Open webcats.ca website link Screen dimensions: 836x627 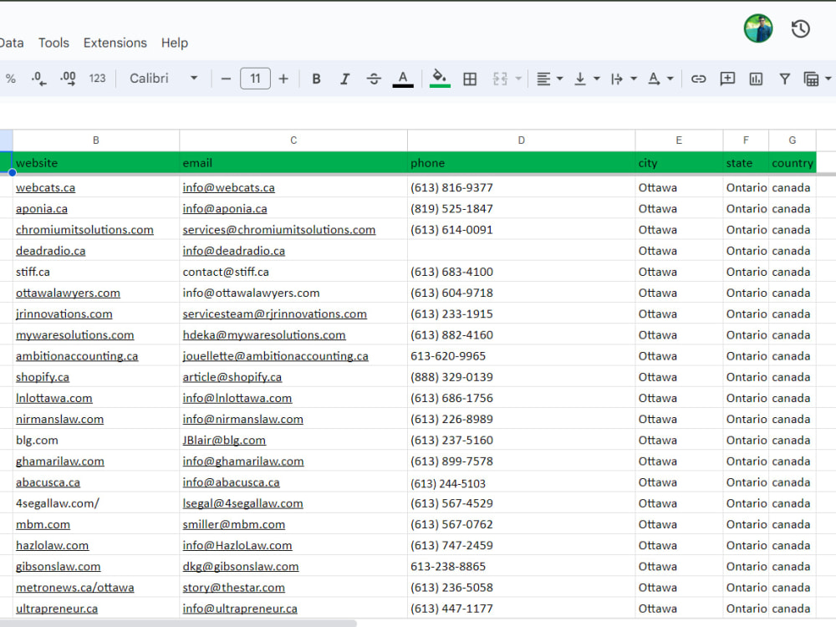(x=45, y=187)
